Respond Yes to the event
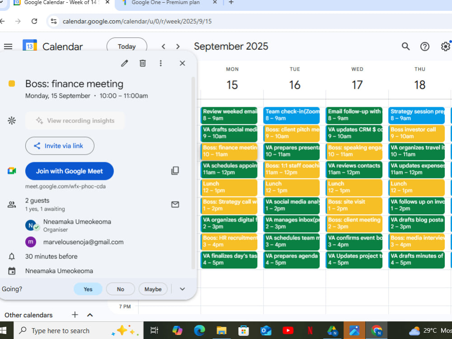The width and height of the screenshot is (452, 339). [x=88, y=289]
